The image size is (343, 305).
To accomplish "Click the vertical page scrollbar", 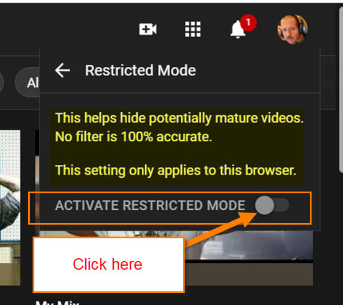I will tap(341, 90).
